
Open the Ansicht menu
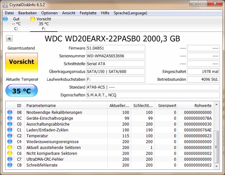pos(69,13)
